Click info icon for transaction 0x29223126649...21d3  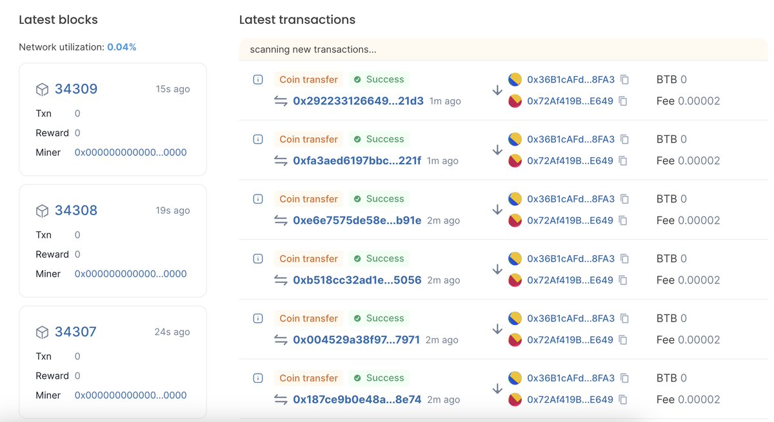click(x=258, y=80)
